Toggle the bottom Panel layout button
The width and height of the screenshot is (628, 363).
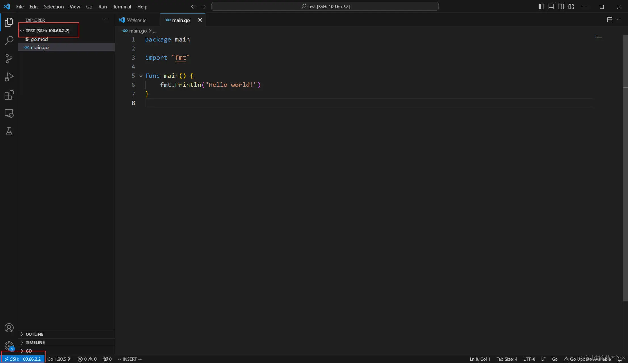[551, 7]
